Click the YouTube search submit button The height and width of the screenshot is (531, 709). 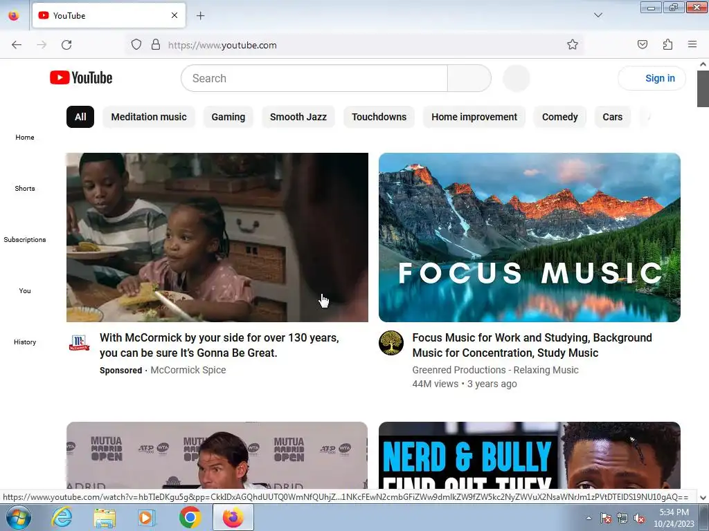pos(469,78)
